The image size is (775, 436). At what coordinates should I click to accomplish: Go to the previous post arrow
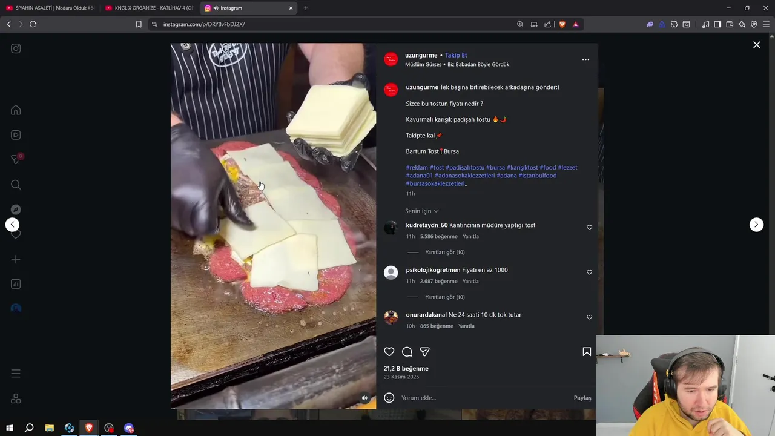[x=12, y=225]
